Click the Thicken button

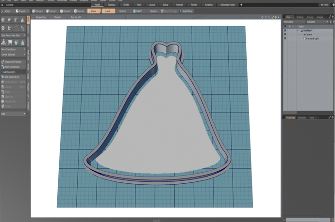13,106
